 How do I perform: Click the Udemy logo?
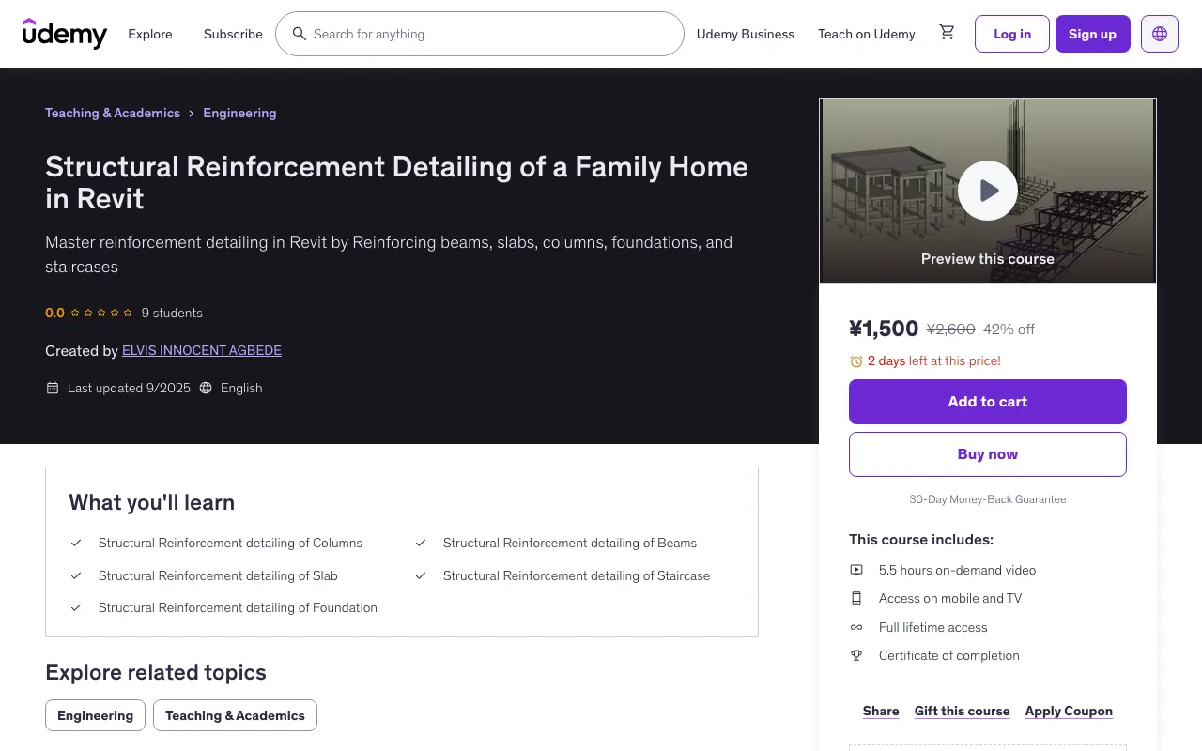pyautogui.click(x=65, y=34)
